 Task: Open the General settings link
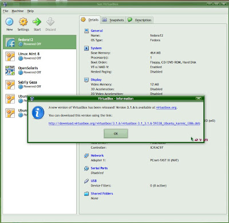pos(97,31)
